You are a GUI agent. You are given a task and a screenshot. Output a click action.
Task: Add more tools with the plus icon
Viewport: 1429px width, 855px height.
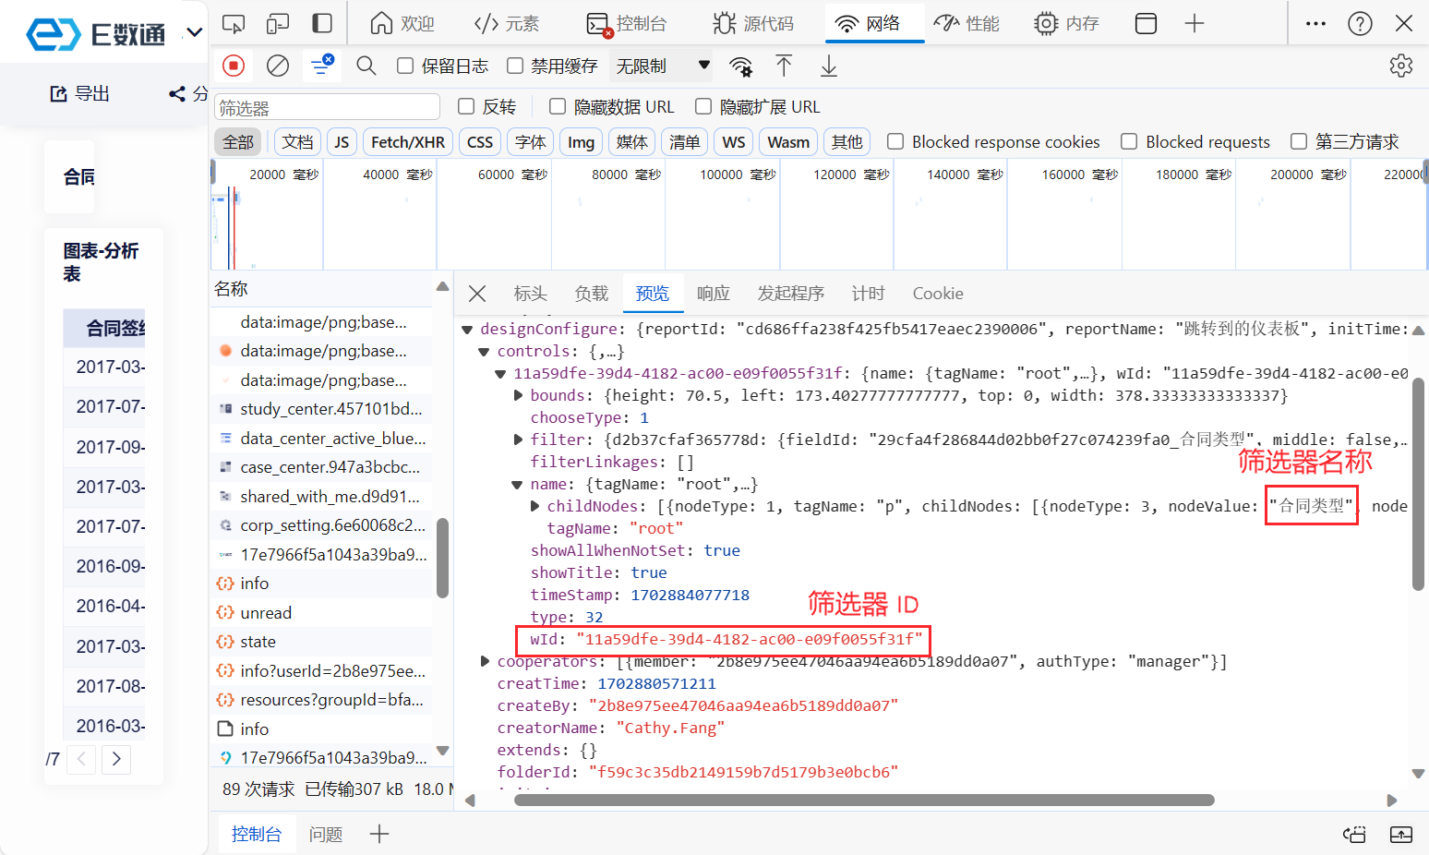point(1195,23)
